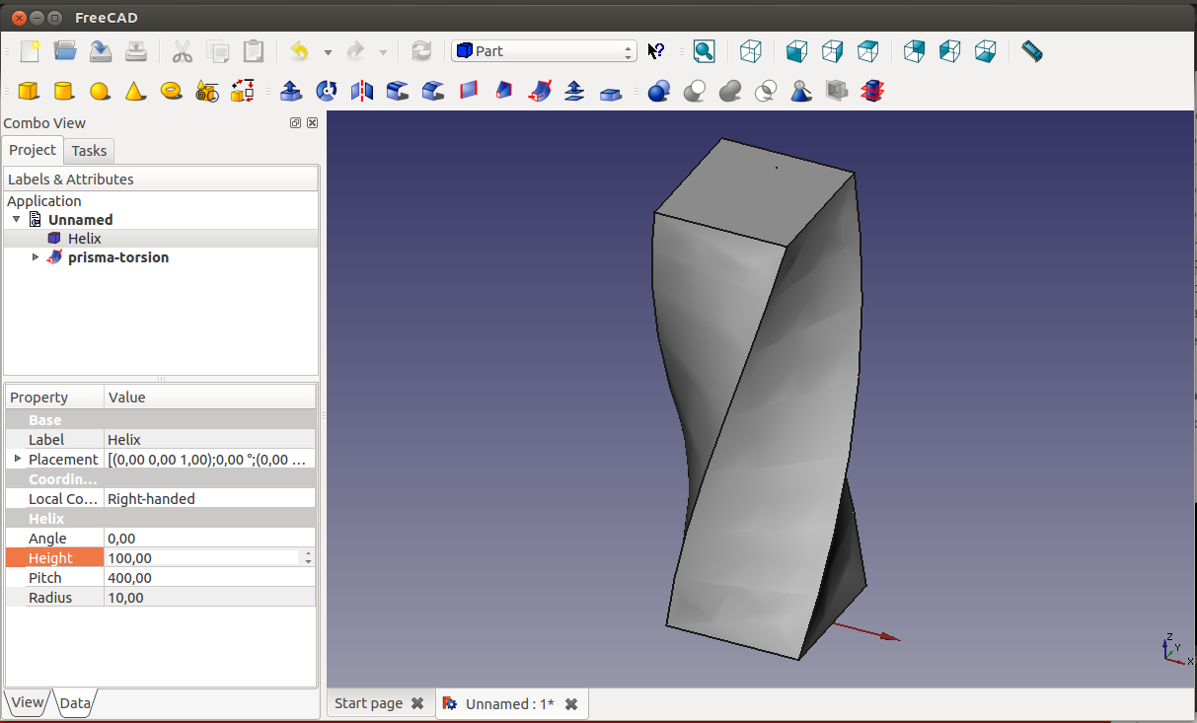1197x723 pixels.
Task: Create a Box primitive solid
Action: click(x=29, y=92)
